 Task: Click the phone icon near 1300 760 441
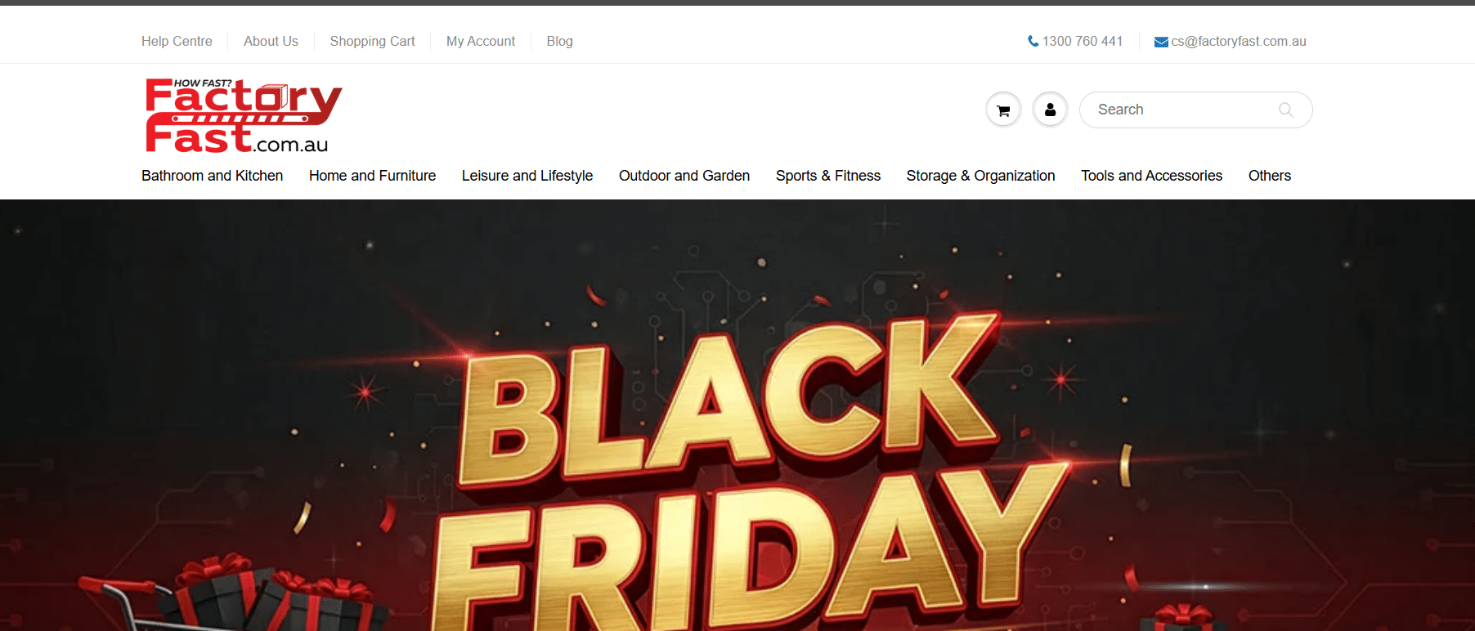pyautogui.click(x=1033, y=41)
